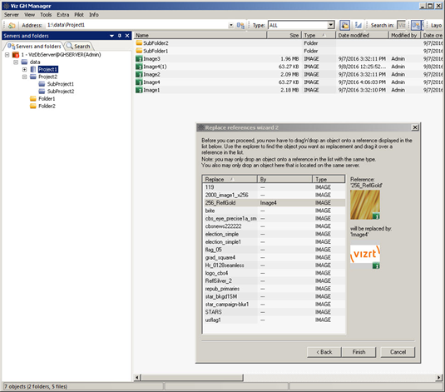Select the SubFolder2 folder icon in list
The width and height of the screenshot is (445, 392).
click(139, 43)
